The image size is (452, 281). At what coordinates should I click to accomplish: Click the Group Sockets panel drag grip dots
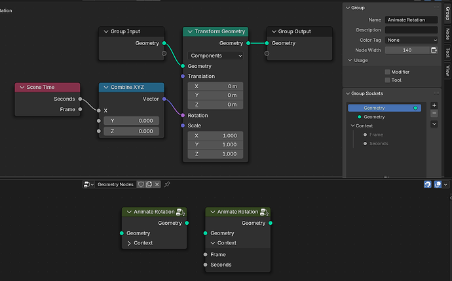click(436, 93)
